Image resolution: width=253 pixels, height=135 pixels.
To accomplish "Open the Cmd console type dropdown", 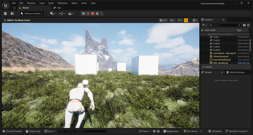I will pyautogui.click(x=50, y=131).
